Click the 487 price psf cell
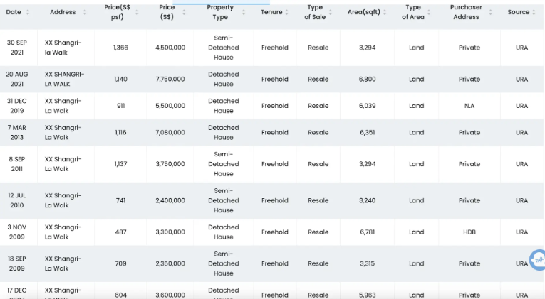Image resolution: width=545 pixels, height=299 pixels. coord(120,232)
